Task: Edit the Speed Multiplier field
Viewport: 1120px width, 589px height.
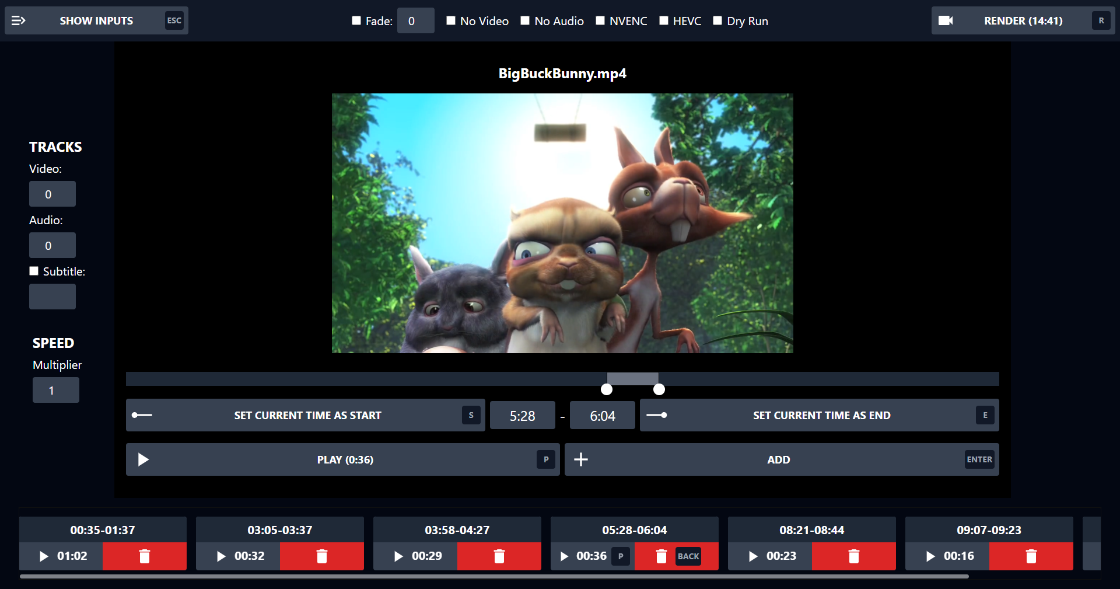Action: (56, 390)
